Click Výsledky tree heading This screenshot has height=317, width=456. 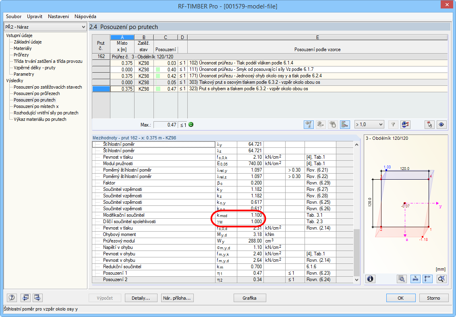pyautogui.click(x=15, y=81)
